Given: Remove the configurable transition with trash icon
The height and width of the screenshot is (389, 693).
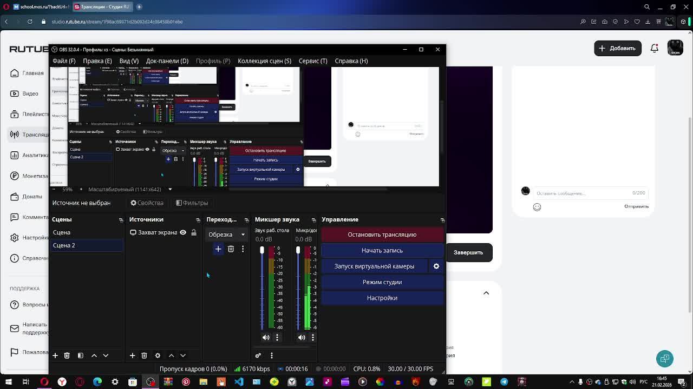Looking at the screenshot, I should (231, 249).
